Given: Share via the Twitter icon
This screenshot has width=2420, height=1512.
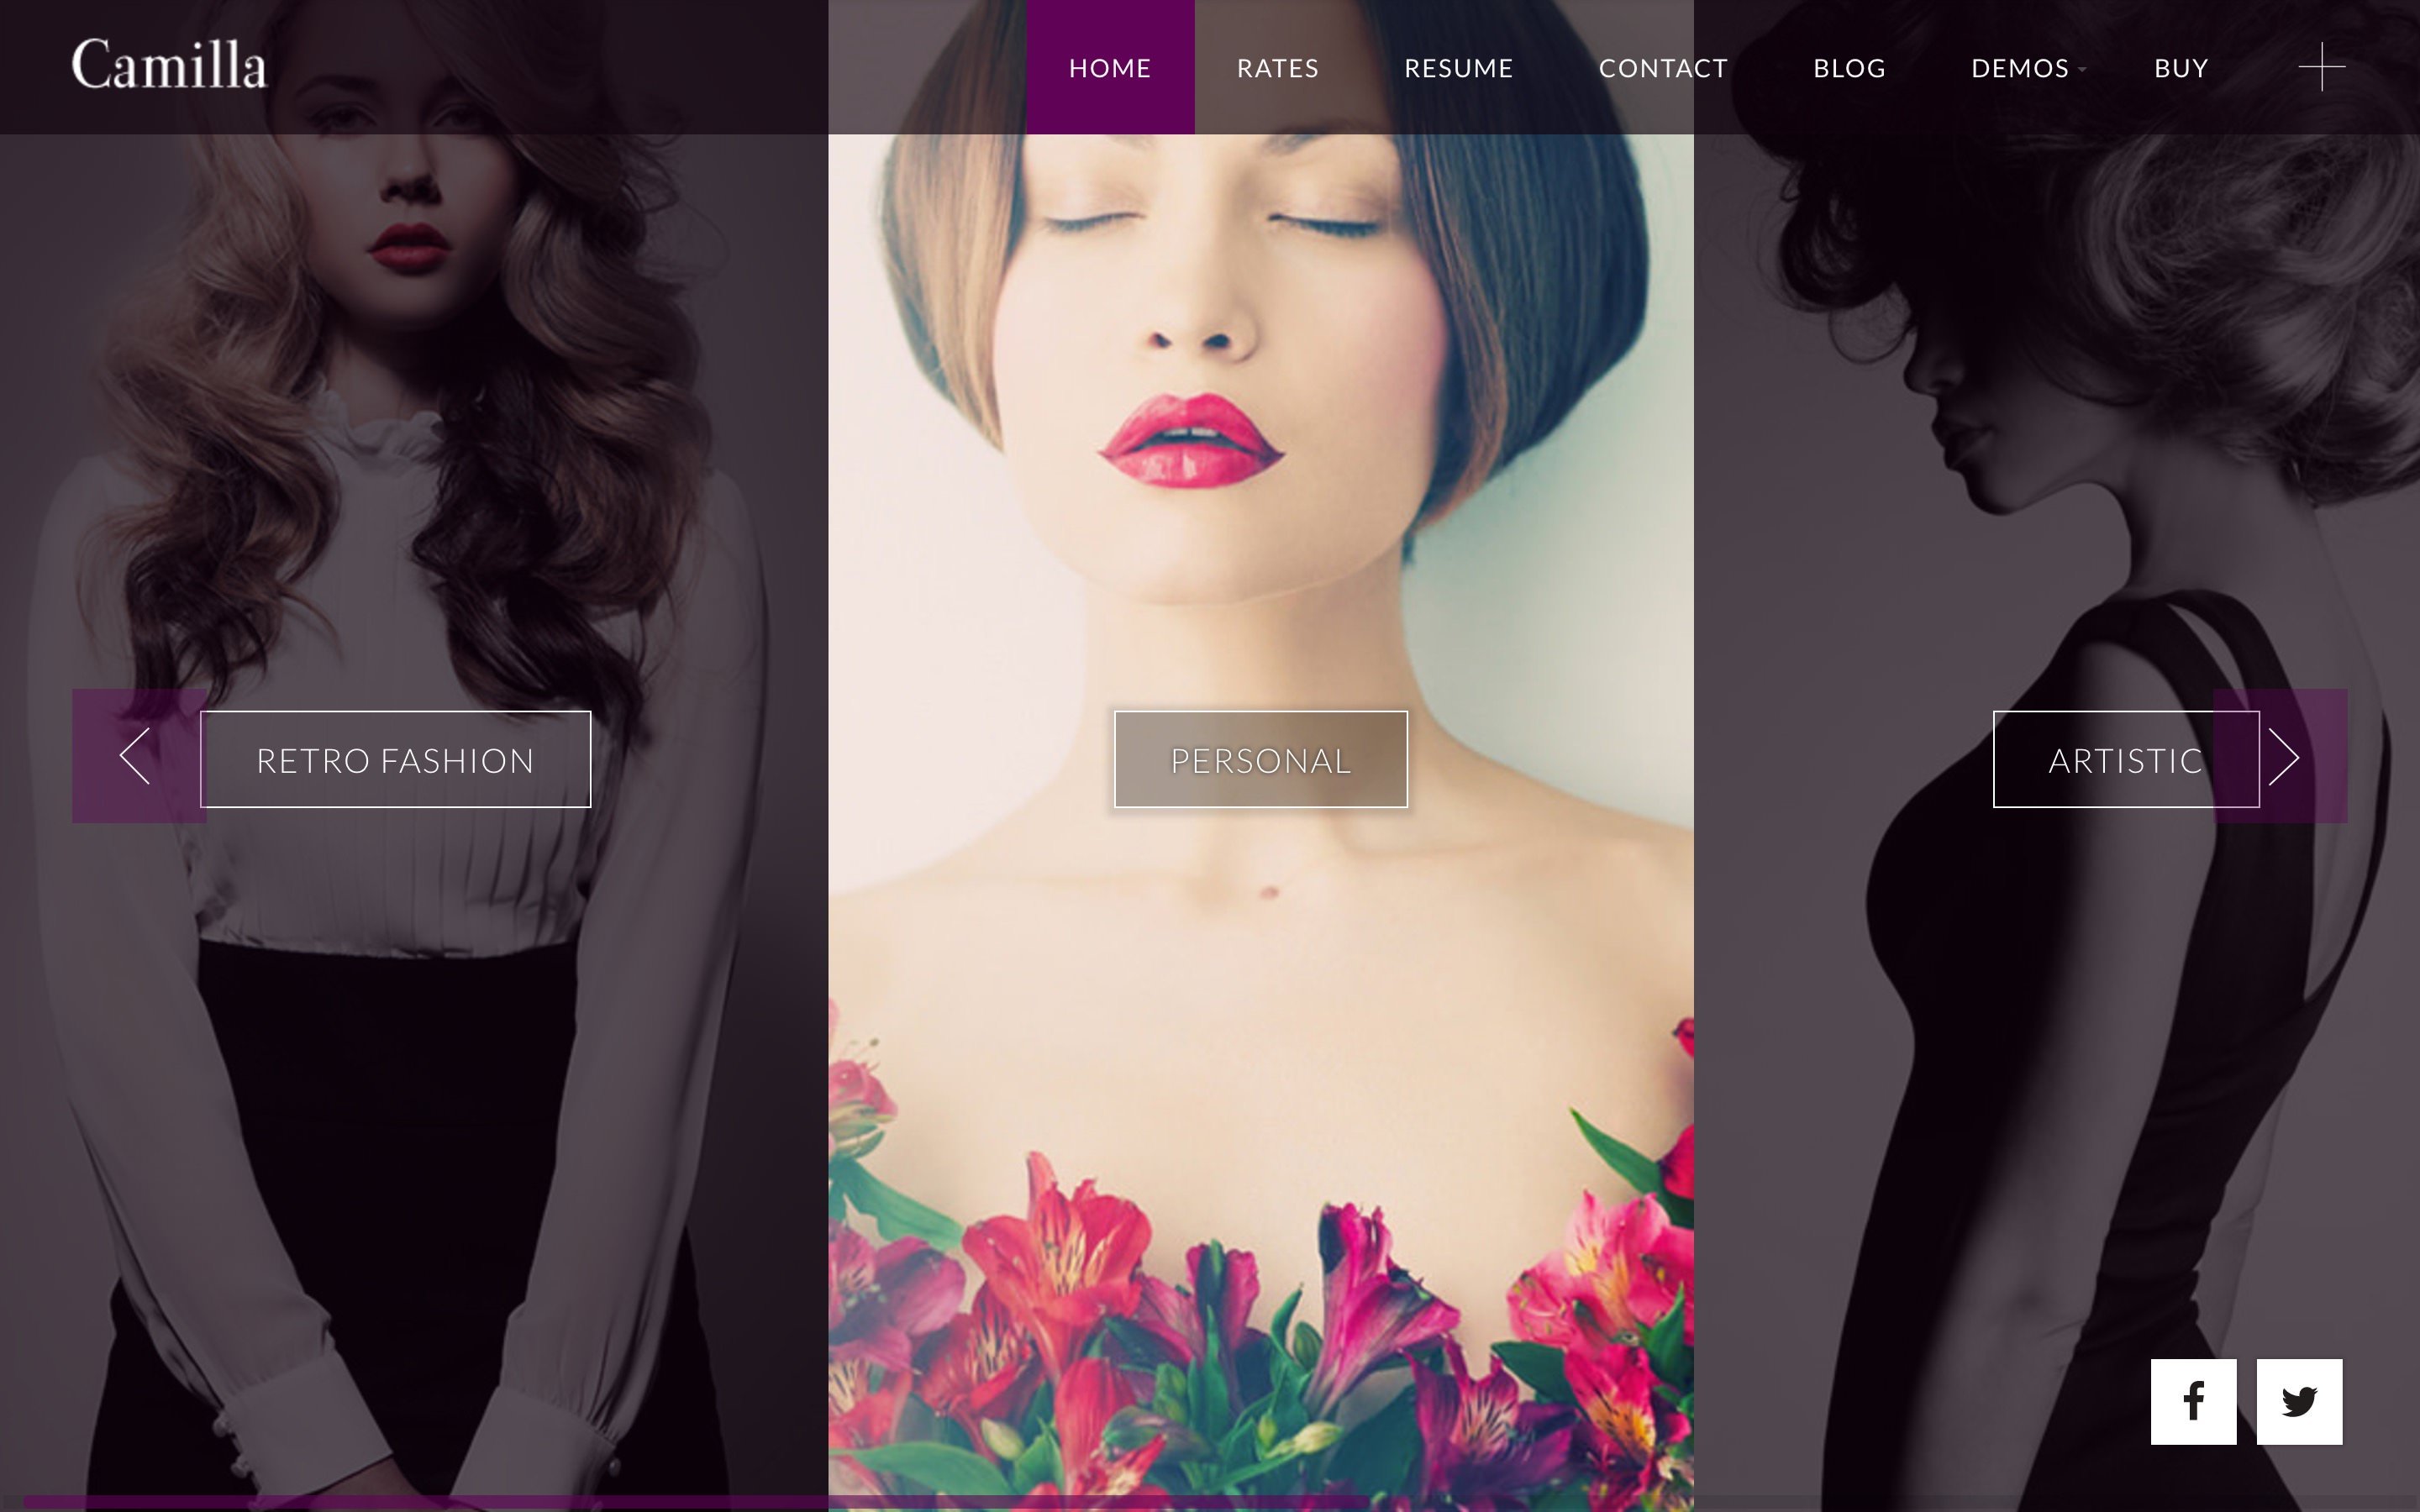Looking at the screenshot, I should coord(2299,1401).
